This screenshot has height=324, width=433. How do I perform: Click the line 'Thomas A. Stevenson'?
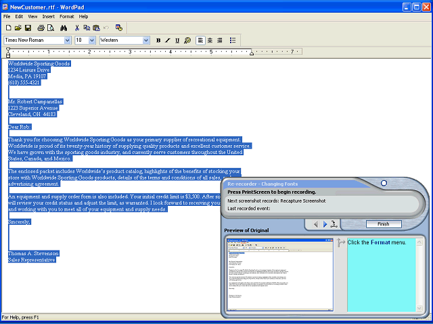point(33,254)
